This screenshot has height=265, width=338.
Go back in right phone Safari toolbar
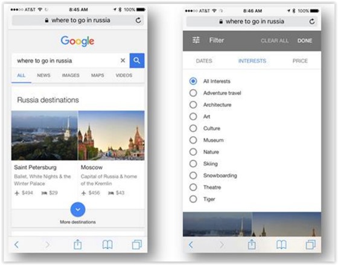pos(191,245)
